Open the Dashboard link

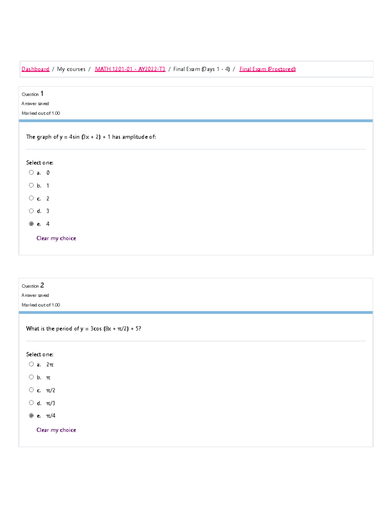pos(35,69)
